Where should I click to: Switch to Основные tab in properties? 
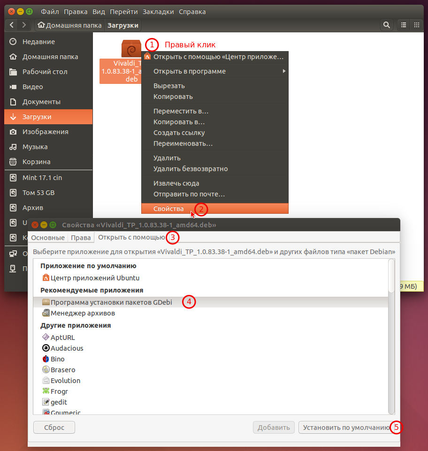pos(48,238)
